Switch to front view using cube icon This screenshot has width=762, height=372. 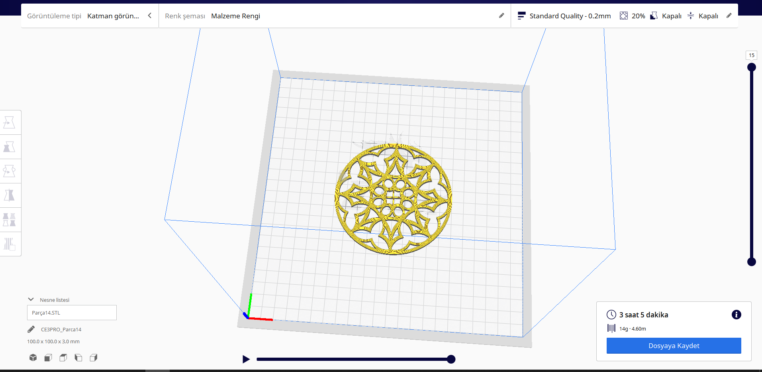coord(48,358)
